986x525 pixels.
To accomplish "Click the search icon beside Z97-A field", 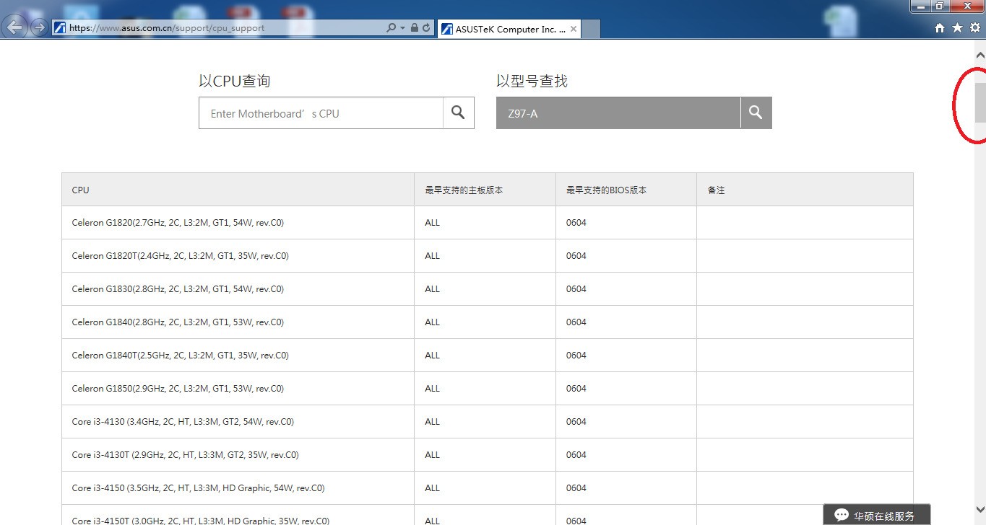I will pyautogui.click(x=756, y=113).
